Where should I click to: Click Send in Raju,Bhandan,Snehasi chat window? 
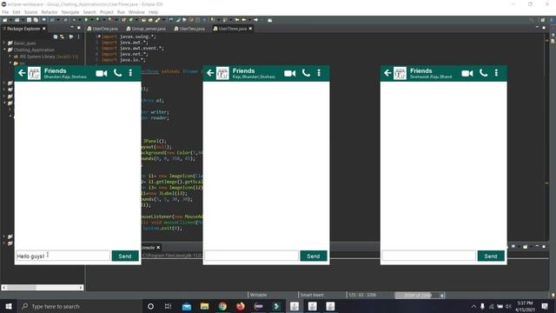click(314, 256)
